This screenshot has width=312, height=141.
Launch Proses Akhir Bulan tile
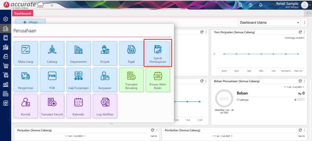(158, 79)
